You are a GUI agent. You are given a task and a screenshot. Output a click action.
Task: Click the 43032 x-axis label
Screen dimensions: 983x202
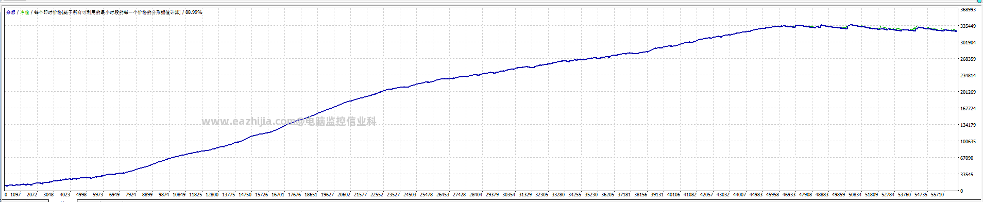tap(723, 195)
